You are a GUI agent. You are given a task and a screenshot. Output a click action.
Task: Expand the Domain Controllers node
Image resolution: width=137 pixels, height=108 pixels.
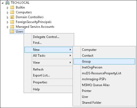pyautogui.click(x=8, y=17)
